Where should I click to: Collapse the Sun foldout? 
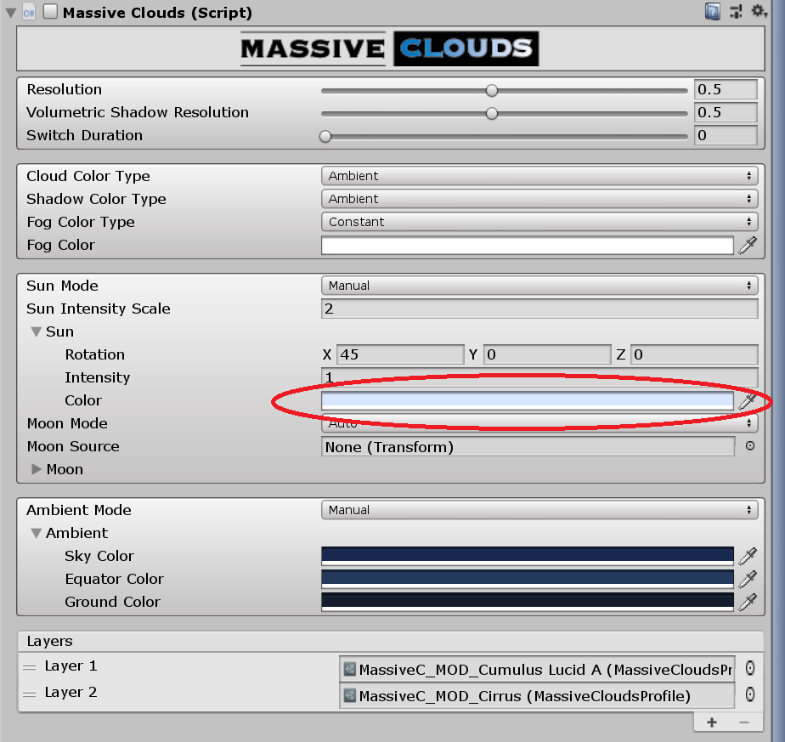tap(36, 331)
